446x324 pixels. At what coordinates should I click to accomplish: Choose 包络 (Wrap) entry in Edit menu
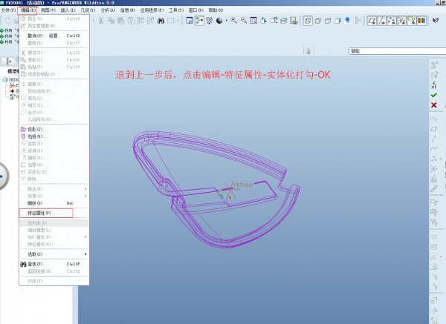coord(54,136)
